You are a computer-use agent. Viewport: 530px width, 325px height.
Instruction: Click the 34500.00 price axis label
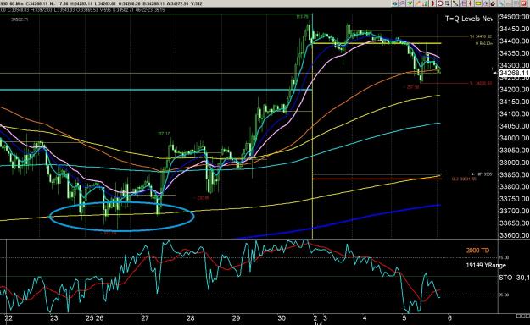click(x=514, y=17)
